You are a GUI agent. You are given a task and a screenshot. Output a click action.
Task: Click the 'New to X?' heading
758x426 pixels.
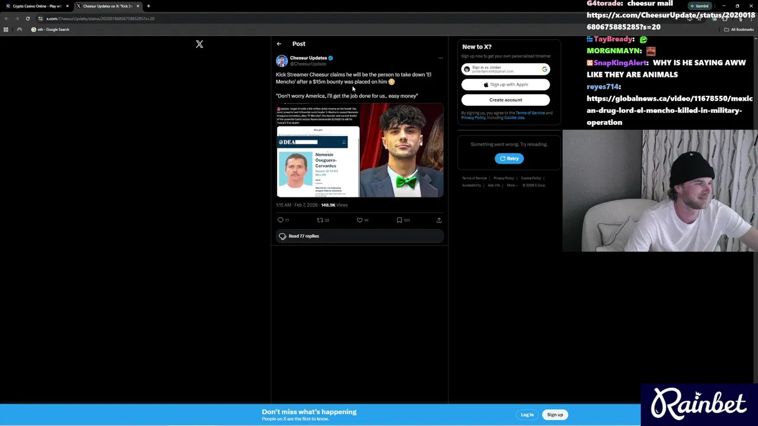tap(477, 47)
